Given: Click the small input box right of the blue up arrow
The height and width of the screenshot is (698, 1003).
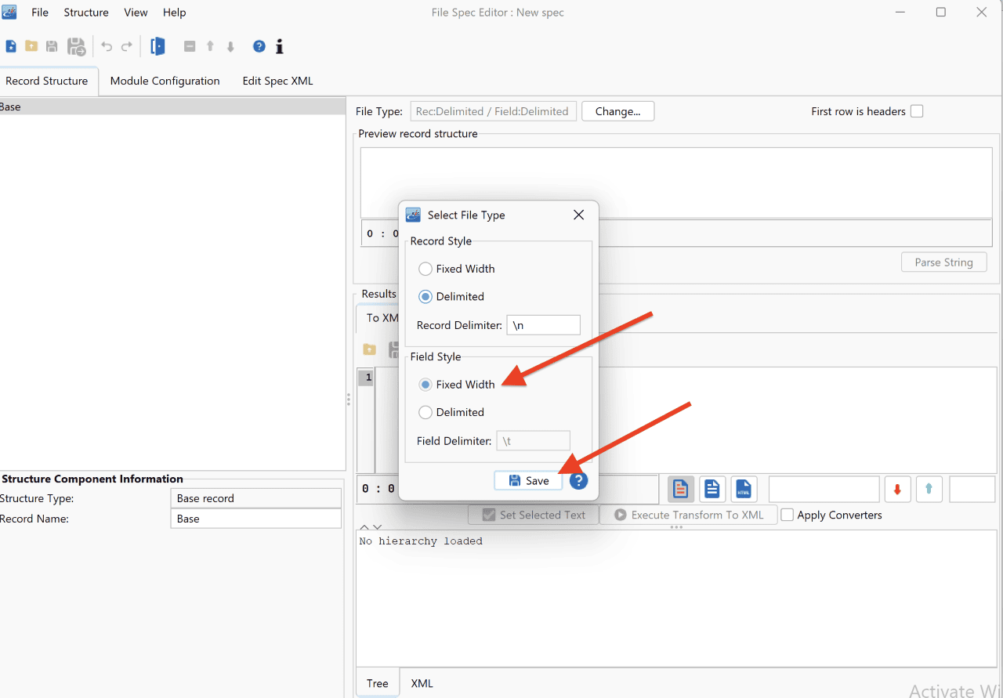Looking at the screenshot, I should point(972,489).
